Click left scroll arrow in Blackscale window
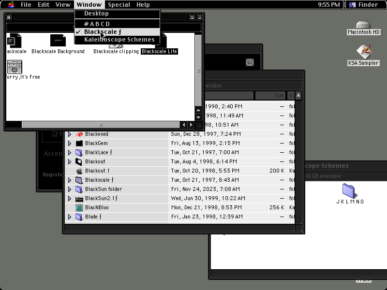 (183, 125)
